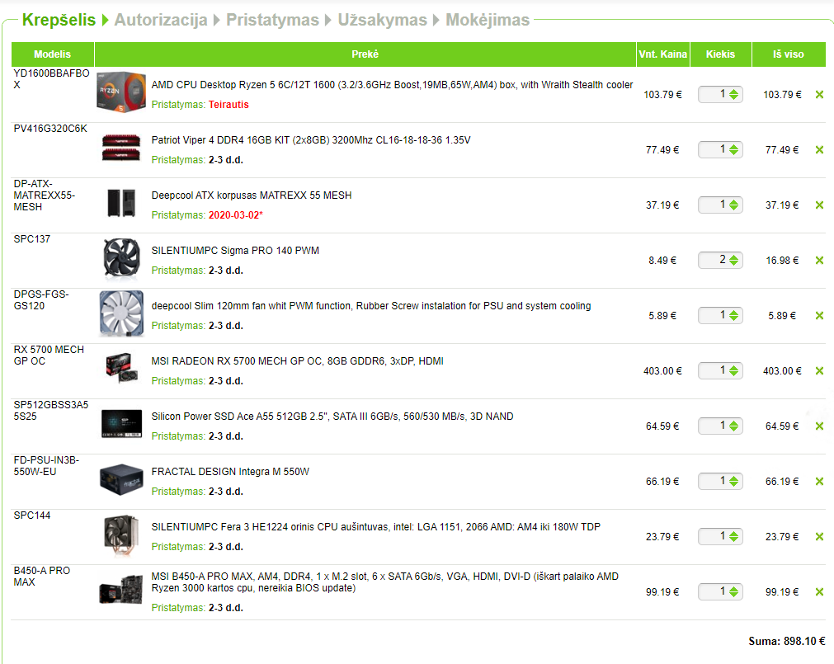
Task: Select model code 'PV416G320C6K'
Action: (x=50, y=129)
